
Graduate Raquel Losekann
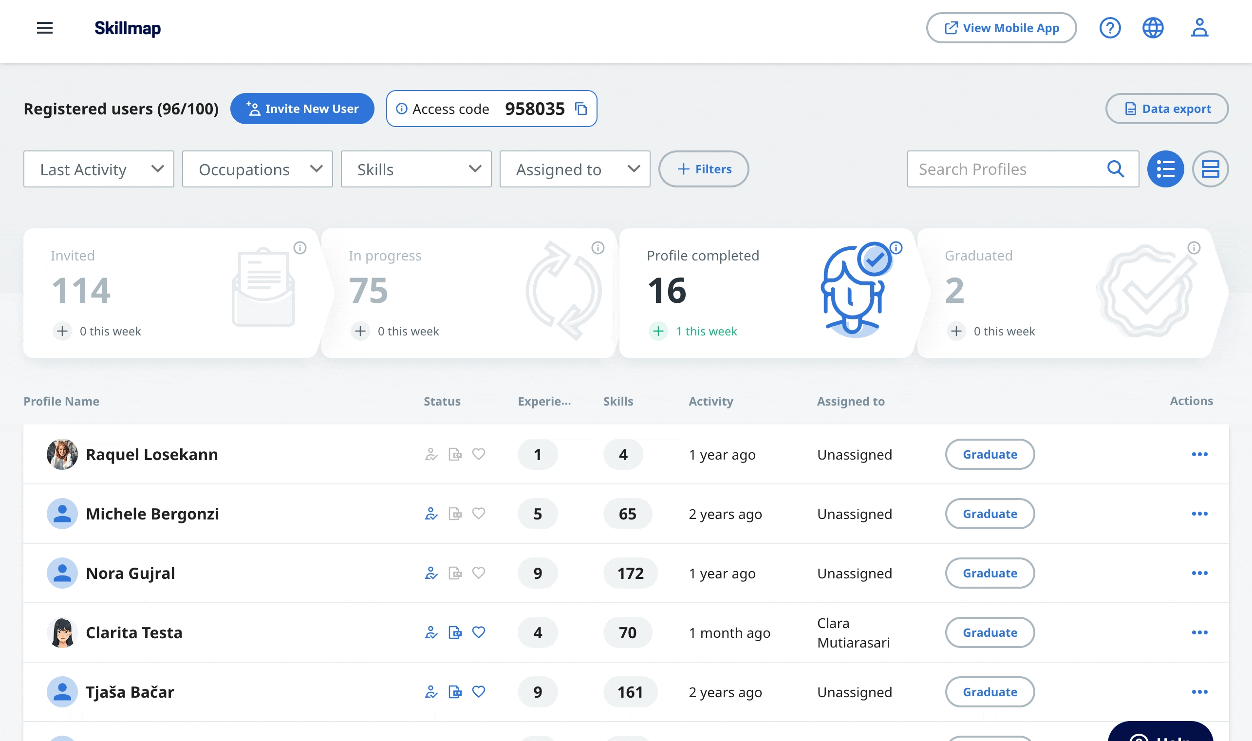[x=990, y=454]
